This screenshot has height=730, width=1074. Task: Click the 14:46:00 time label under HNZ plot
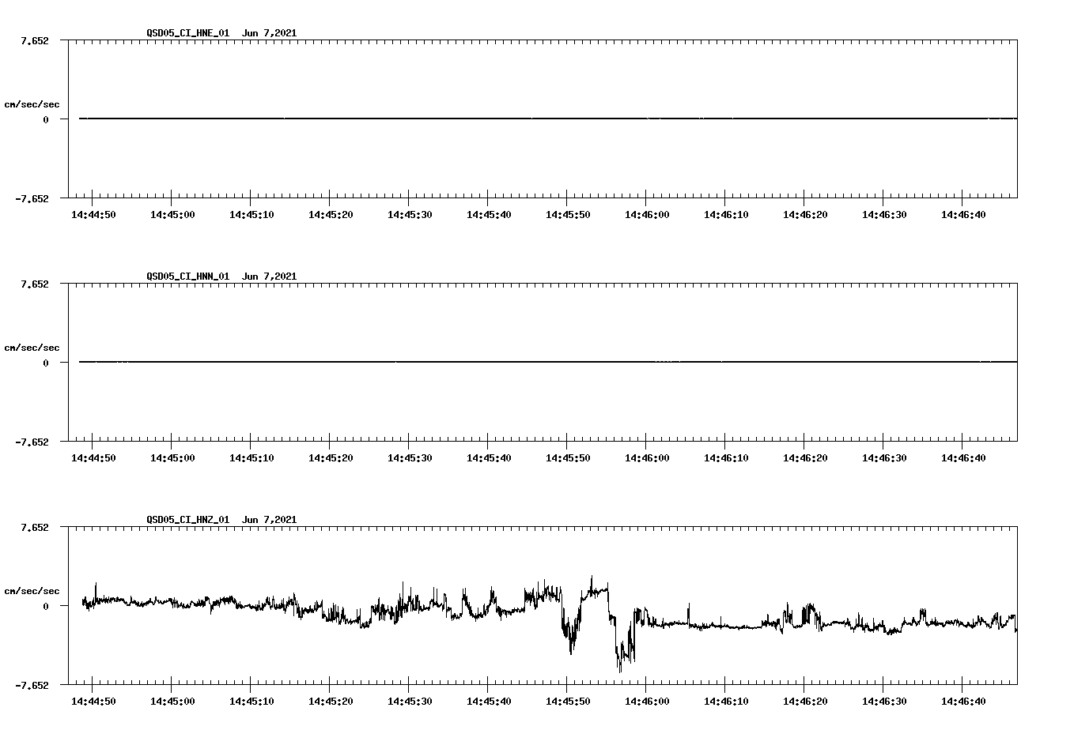(x=647, y=702)
